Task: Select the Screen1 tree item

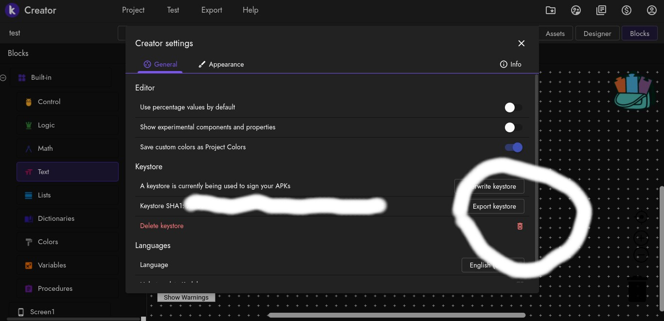Action: [61, 312]
